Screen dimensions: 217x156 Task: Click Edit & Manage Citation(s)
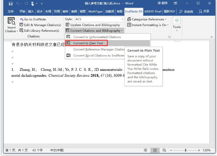(x=40, y=25)
